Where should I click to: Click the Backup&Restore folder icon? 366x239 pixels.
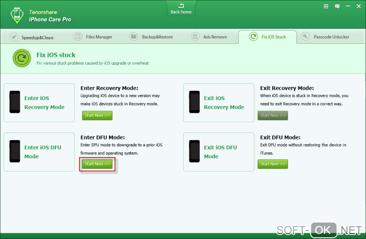pos(133,37)
